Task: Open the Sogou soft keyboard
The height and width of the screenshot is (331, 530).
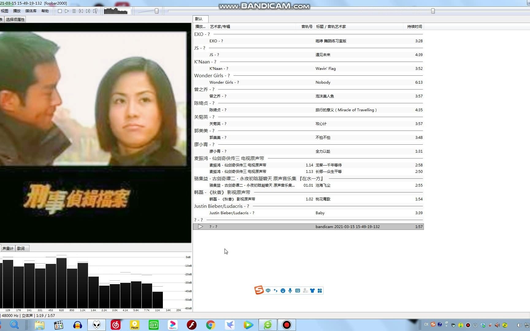Action: 298,291
